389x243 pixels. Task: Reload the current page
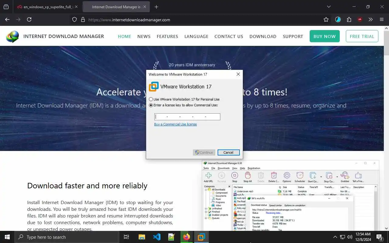pyautogui.click(x=29, y=19)
